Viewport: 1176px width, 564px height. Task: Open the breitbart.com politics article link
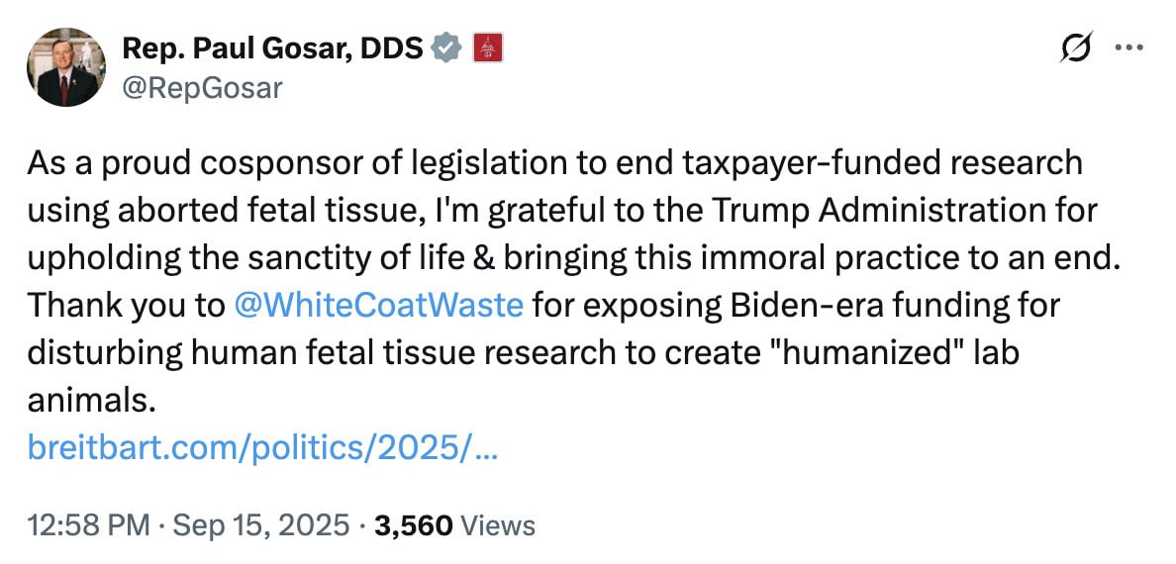click(x=264, y=449)
